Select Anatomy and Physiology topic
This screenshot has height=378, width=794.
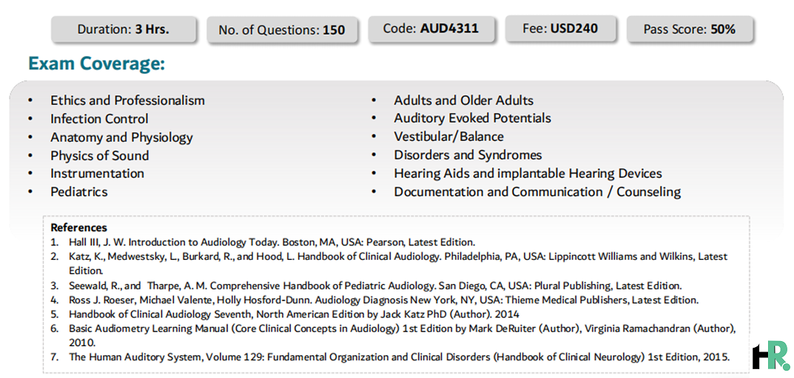(x=121, y=137)
